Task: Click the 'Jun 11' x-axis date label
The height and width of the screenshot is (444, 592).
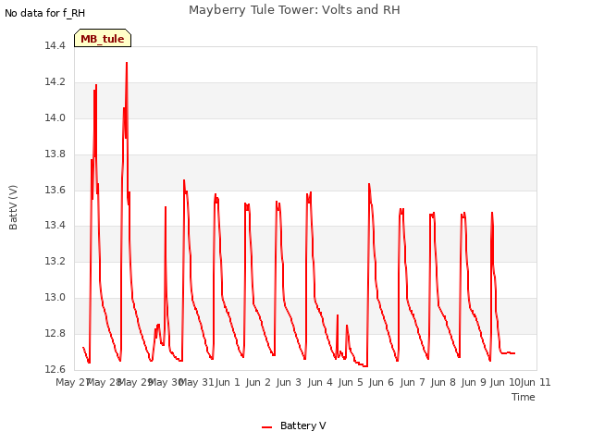Action: tap(536, 382)
